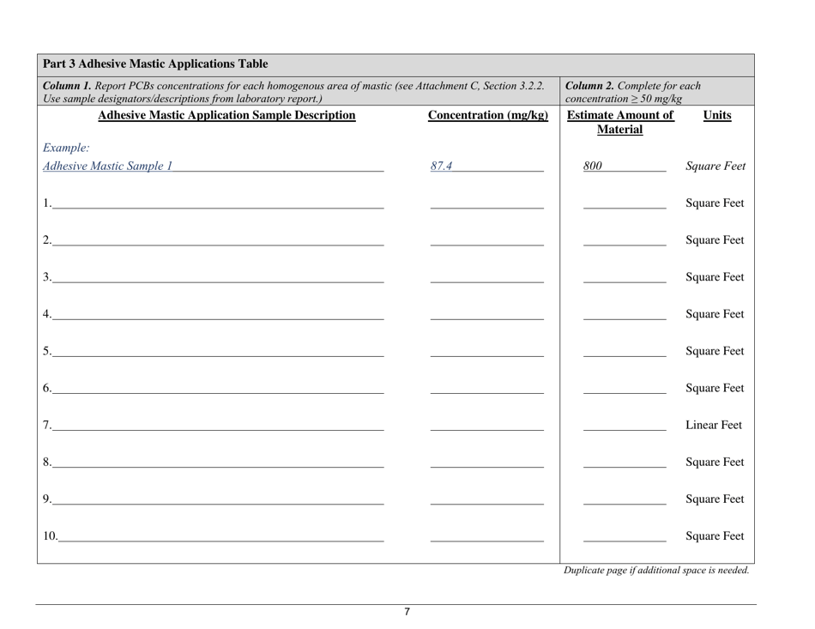Select the concentration field on row 2
The height and width of the screenshot is (629, 815).
point(486,245)
